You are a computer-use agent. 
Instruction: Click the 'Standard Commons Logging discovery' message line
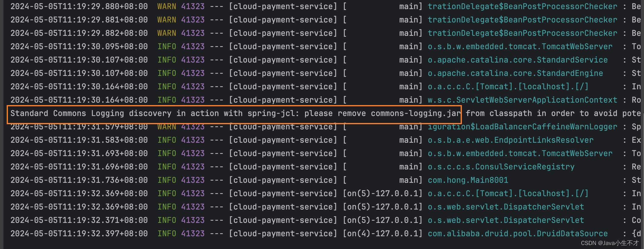click(x=326, y=113)
